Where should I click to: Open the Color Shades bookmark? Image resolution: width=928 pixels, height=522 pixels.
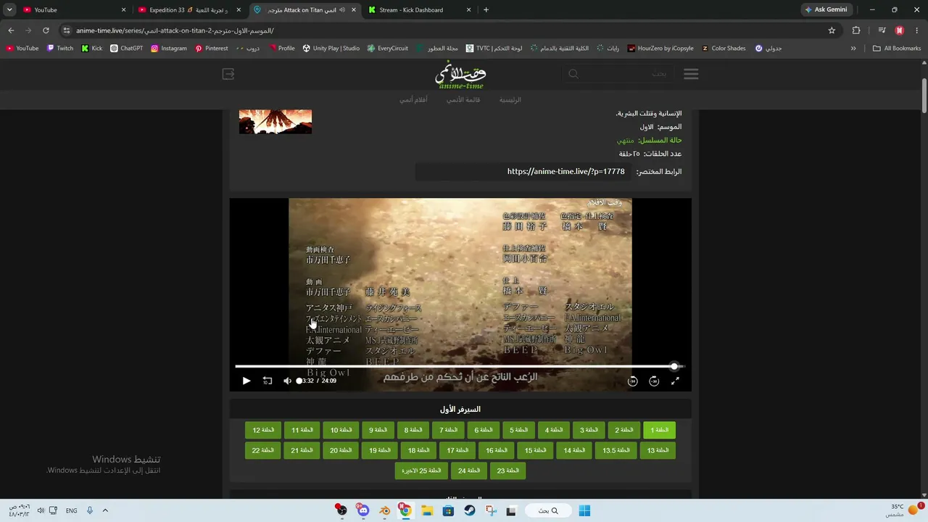pyautogui.click(x=724, y=49)
